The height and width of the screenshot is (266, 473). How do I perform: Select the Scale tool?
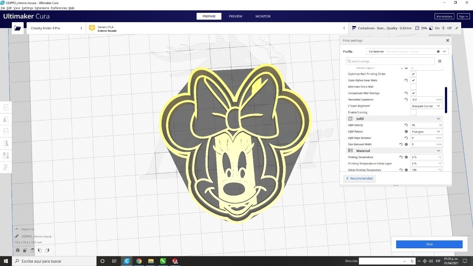[6, 119]
